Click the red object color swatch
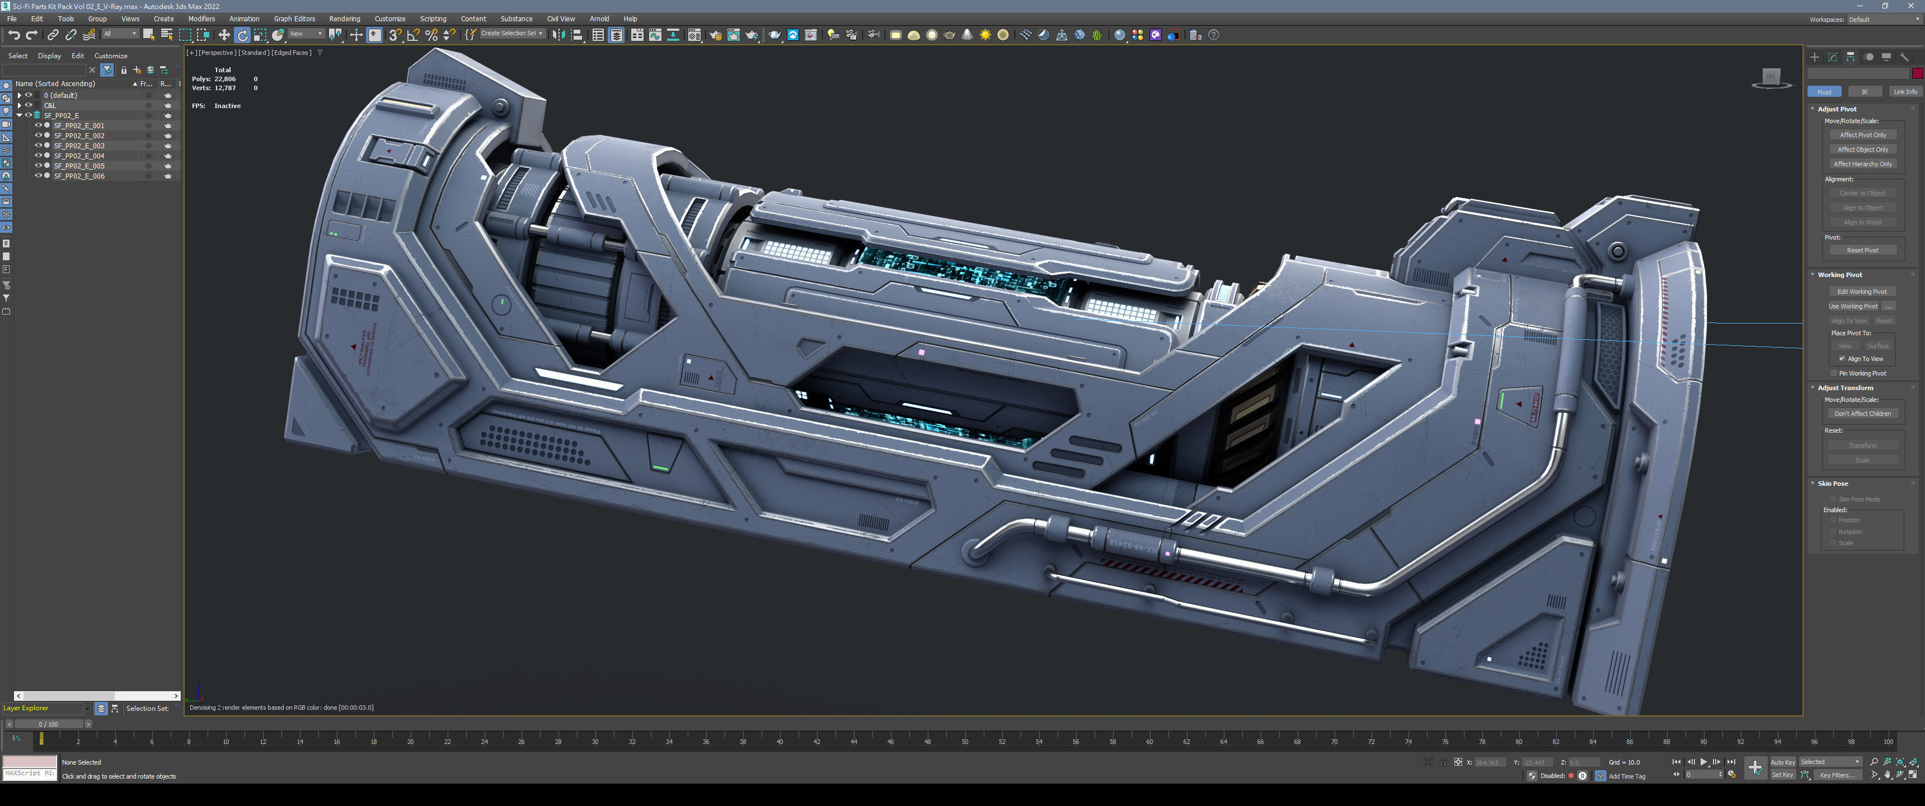This screenshot has width=1925, height=806. pyautogui.click(x=1917, y=73)
